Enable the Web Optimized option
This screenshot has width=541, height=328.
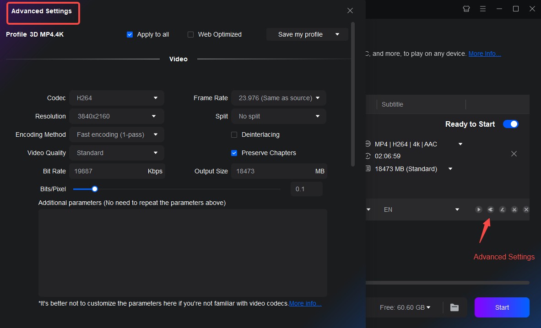click(190, 34)
